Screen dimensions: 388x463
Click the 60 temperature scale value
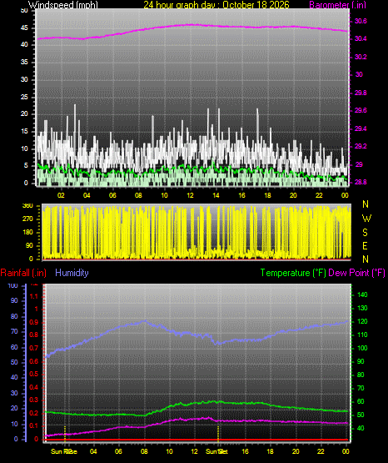(361, 401)
